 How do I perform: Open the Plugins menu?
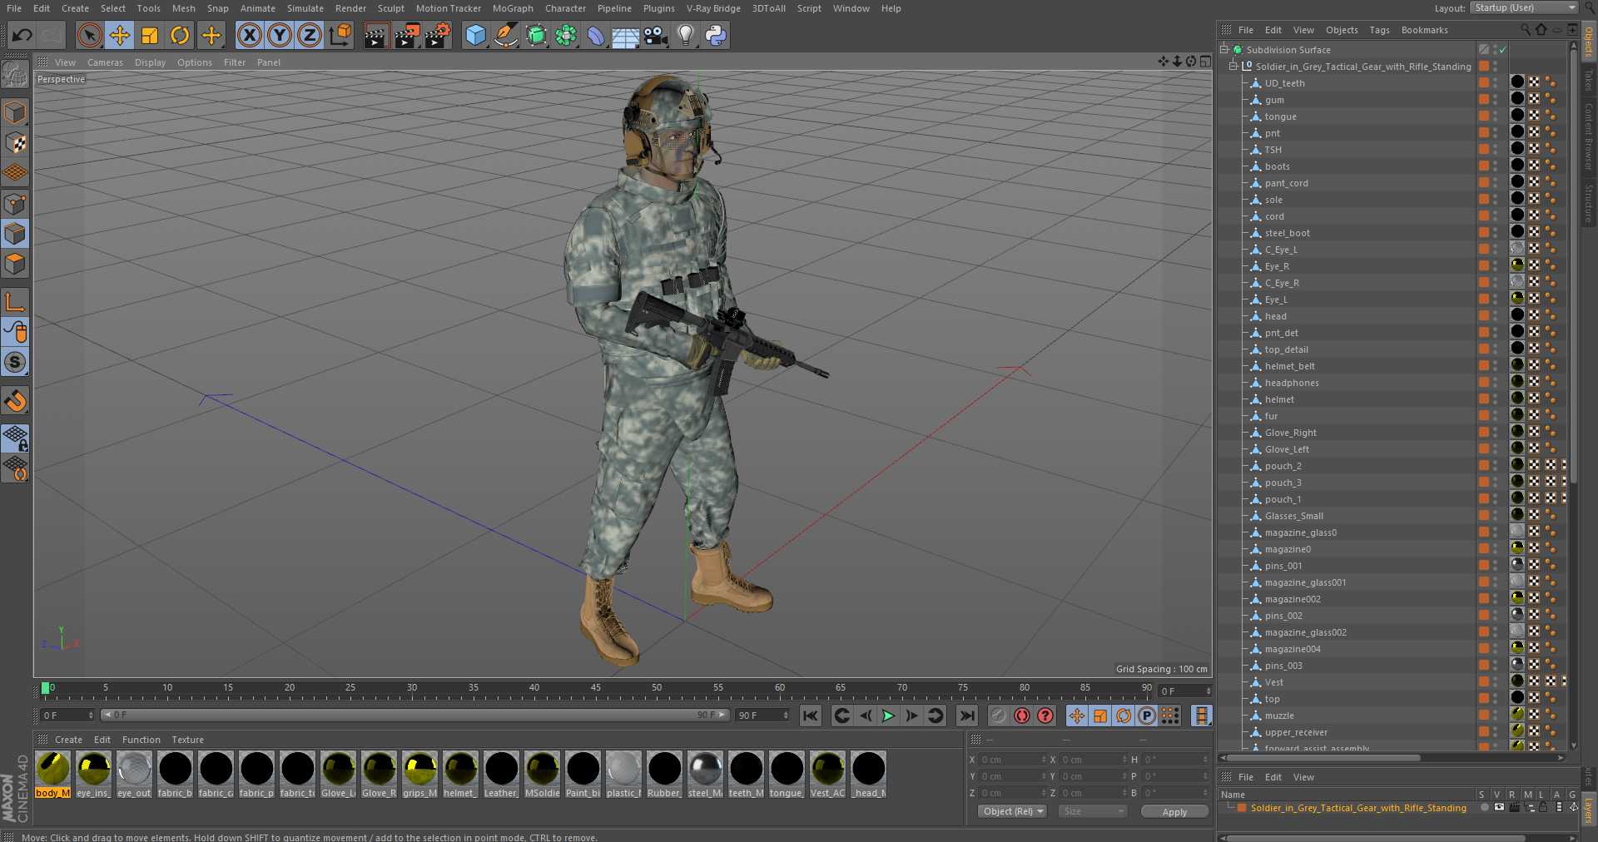(x=658, y=8)
